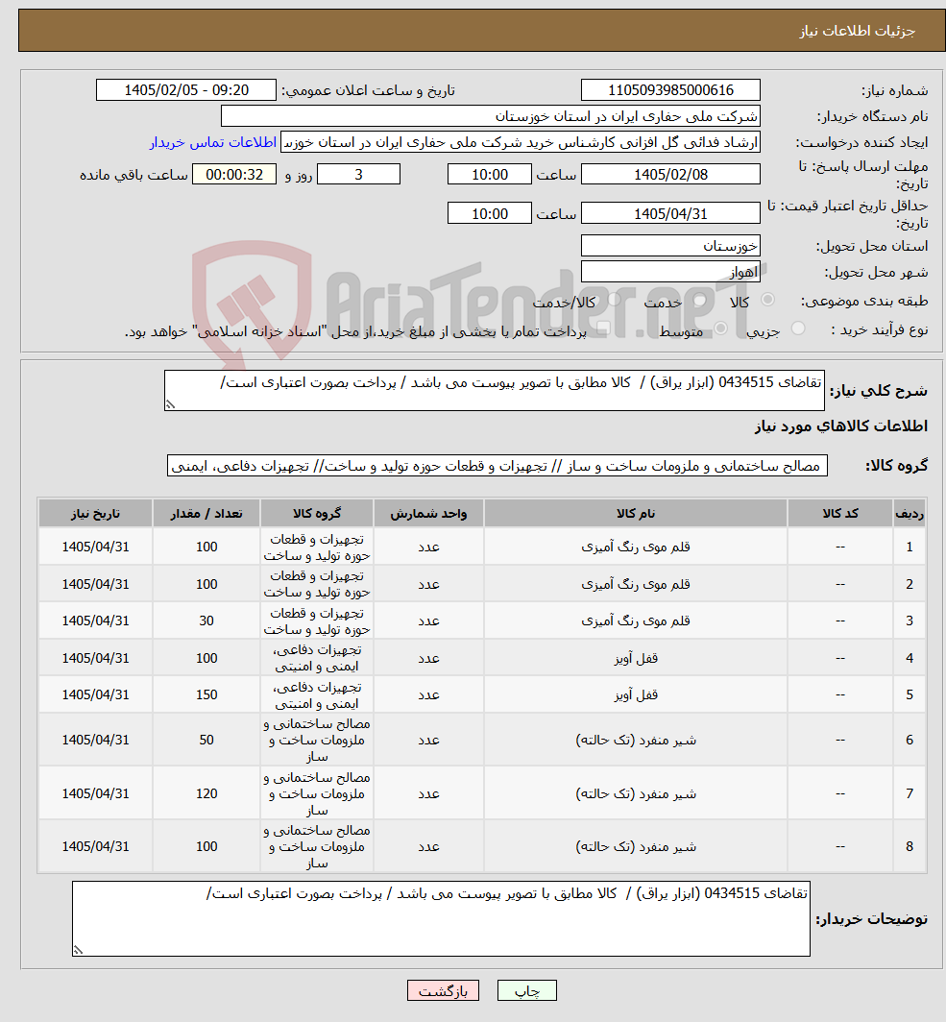
Task: Click قلم موی رنگ آمیزی in row 1
Action: (x=635, y=547)
